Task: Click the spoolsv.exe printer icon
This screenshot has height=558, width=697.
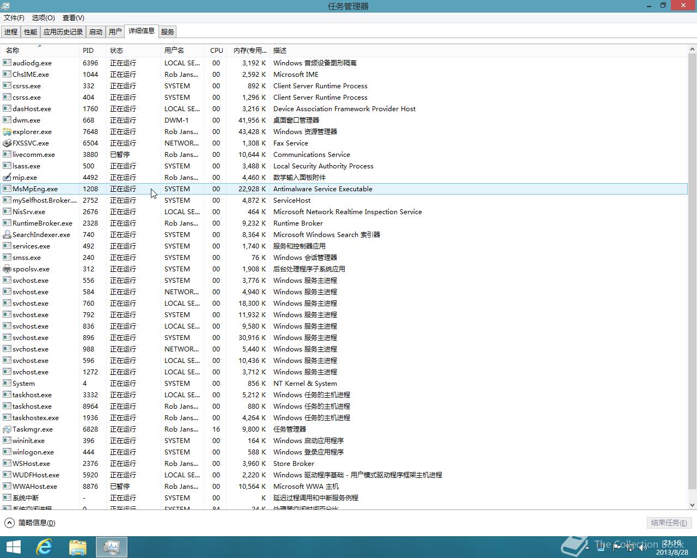Action: [7, 269]
